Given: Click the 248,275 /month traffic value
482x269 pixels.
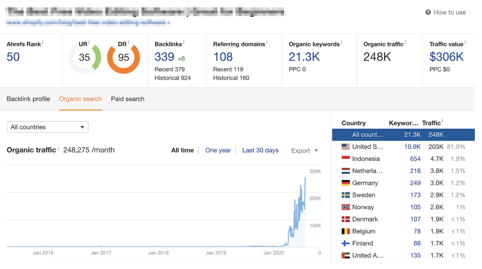Looking at the screenshot, I should 89,150.
